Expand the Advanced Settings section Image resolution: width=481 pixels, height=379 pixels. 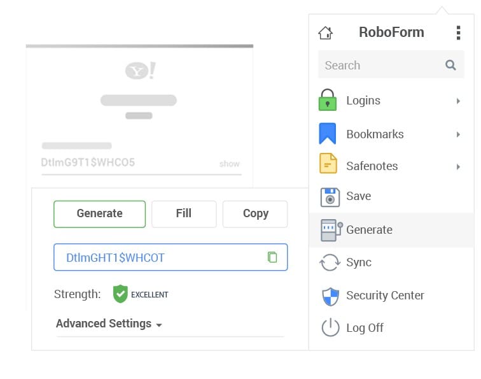[109, 324]
